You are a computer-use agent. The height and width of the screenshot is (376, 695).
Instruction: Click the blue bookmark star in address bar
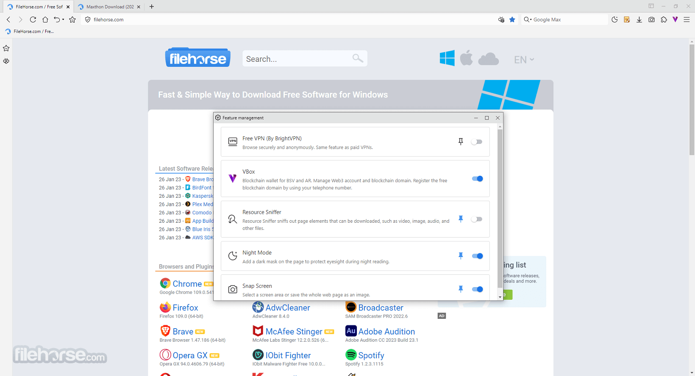[512, 19]
